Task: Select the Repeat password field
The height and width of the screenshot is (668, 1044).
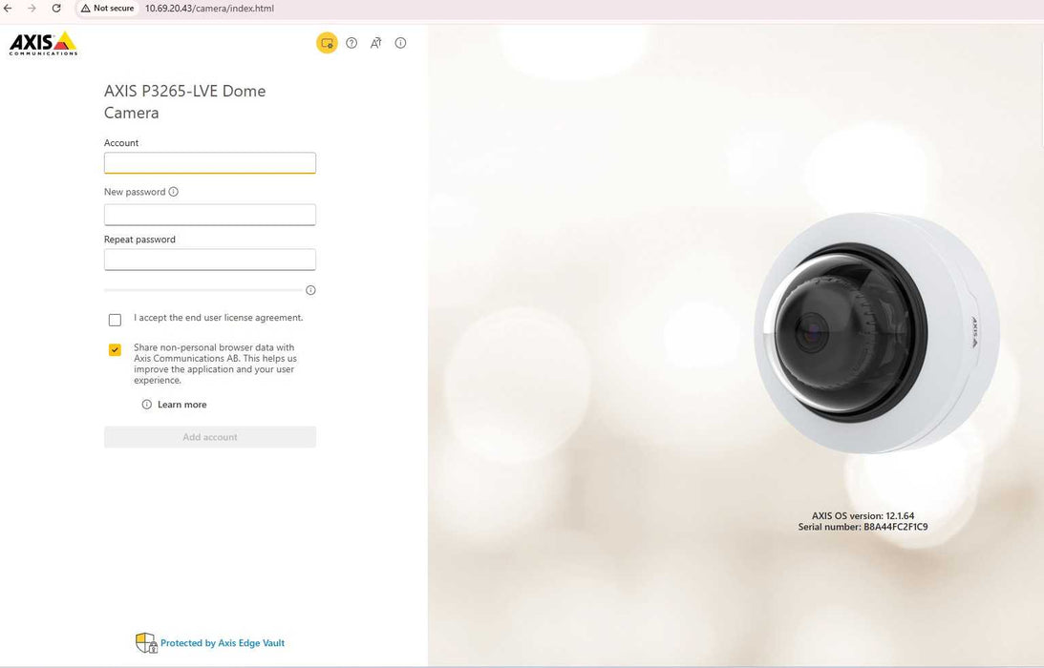Action: (x=210, y=260)
